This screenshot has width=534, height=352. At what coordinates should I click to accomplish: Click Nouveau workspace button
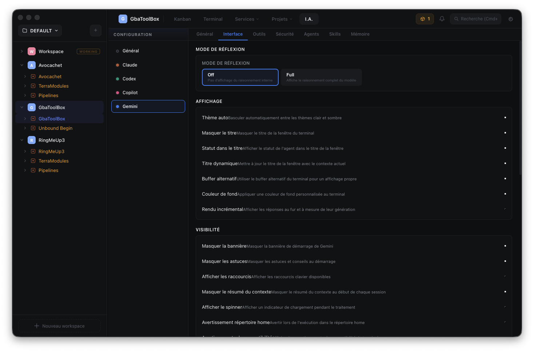59,326
